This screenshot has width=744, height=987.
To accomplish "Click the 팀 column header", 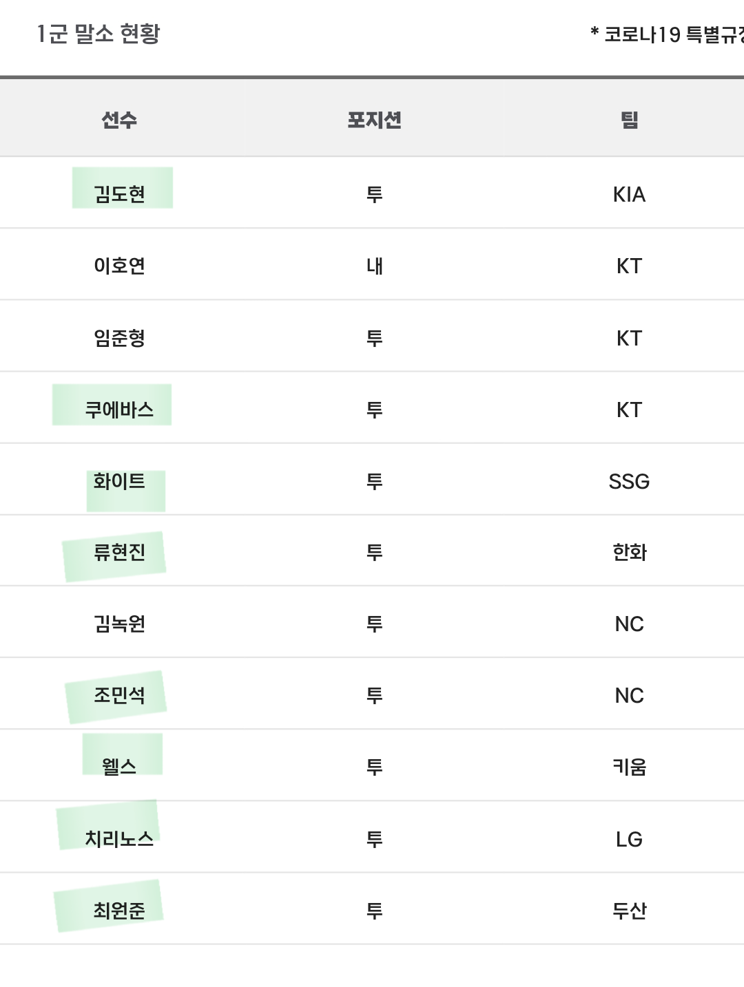I will 629,120.
